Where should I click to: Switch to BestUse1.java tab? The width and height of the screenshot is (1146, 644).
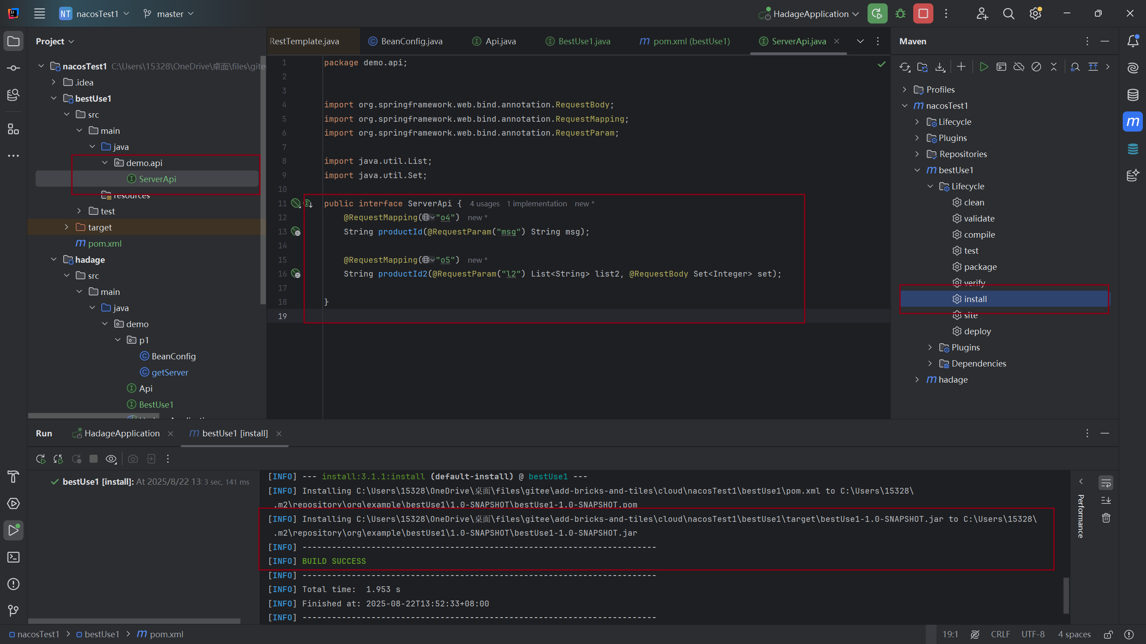578,41
